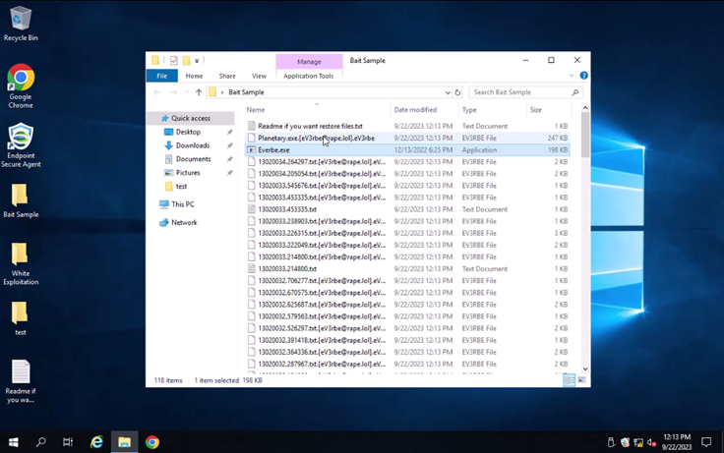Screen dimensions: 724x453
Task: Click the Up arrow in the navigation bar
Action: coord(199,92)
